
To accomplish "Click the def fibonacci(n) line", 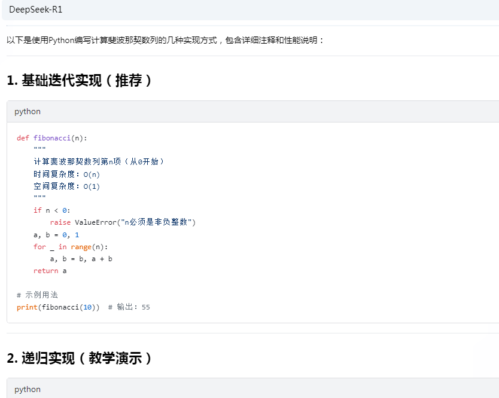I will [50, 137].
